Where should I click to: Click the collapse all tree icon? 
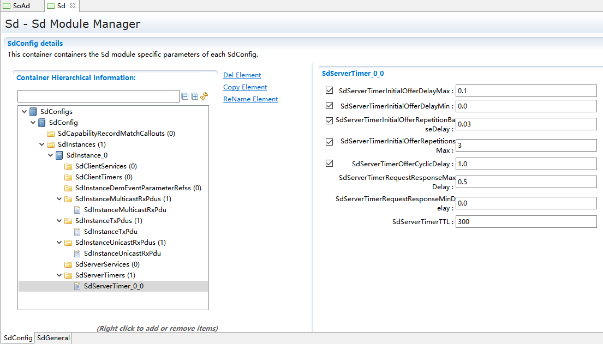(185, 96)
